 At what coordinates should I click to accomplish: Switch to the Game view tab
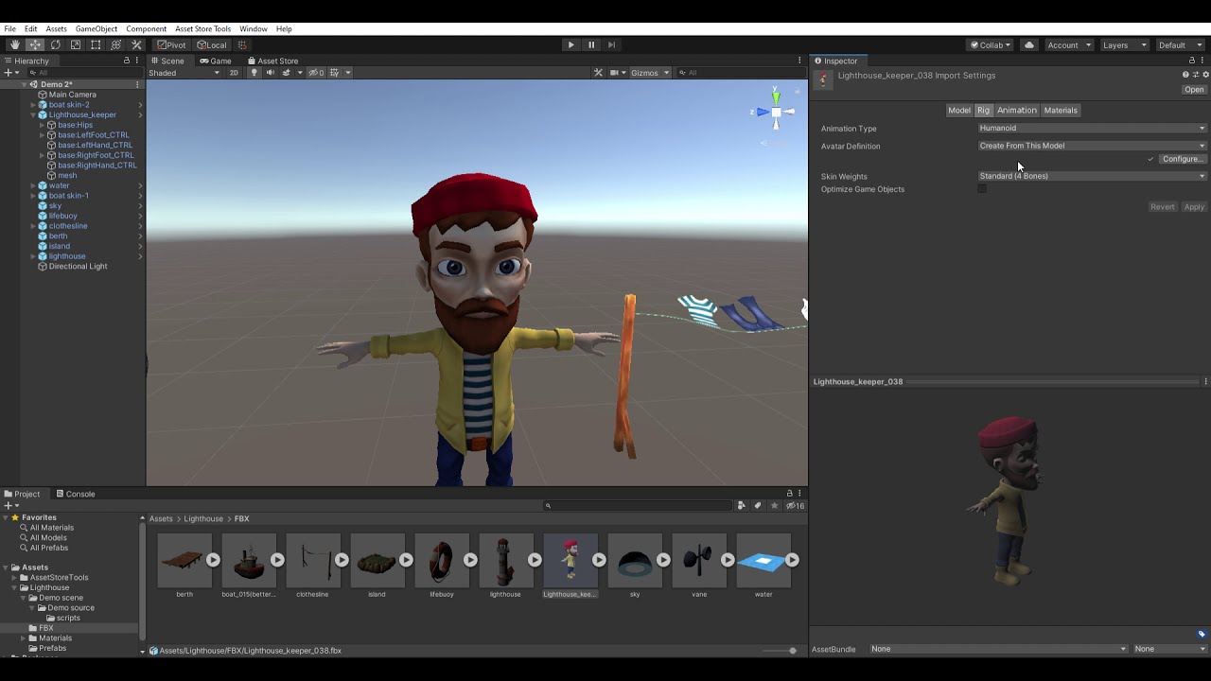pos(215,61)
